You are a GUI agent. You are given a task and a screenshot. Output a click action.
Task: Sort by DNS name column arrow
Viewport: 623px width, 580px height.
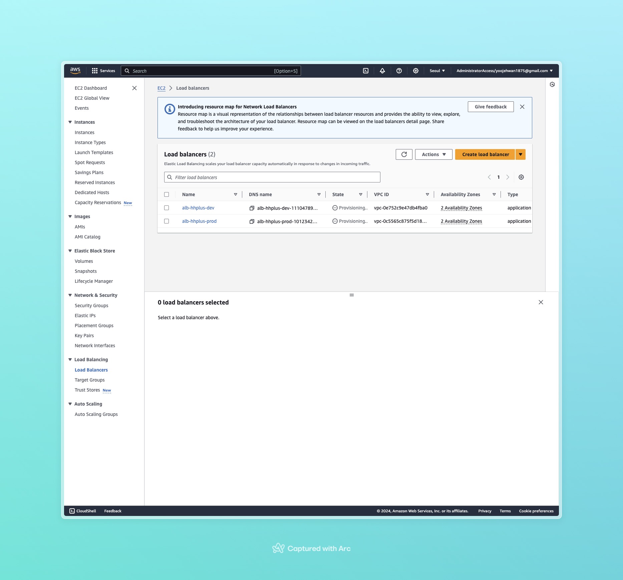(319, 194)
